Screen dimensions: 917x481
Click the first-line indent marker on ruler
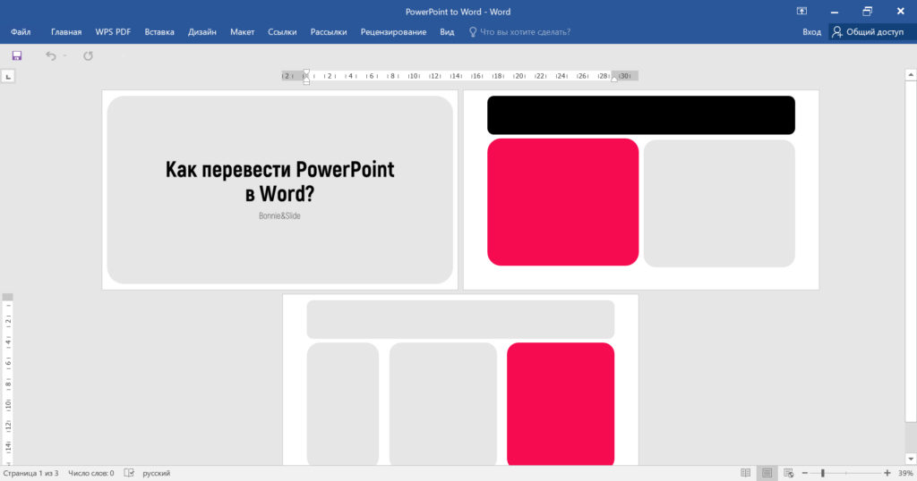(306, 72)
